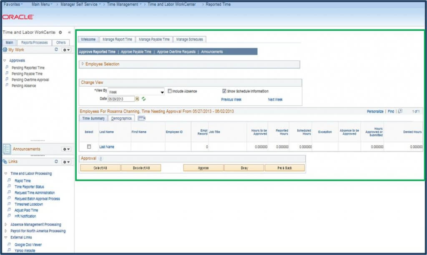
Task: Switch to the Demographics grid tab
Action: click(121, 118)
